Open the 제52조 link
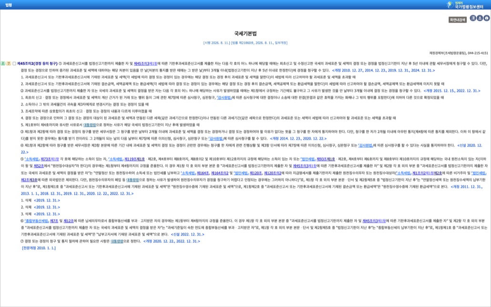Image resolution: width=491 pixels, height=307 pixels. click(x=39, y=166)
